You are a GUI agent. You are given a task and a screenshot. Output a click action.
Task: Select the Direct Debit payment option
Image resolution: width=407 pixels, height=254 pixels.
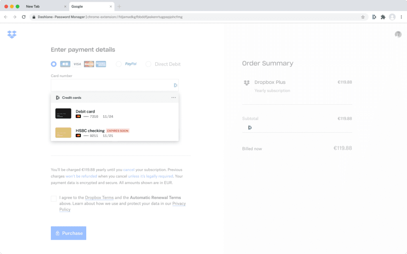pyautogui.click(x=148, y=64)
